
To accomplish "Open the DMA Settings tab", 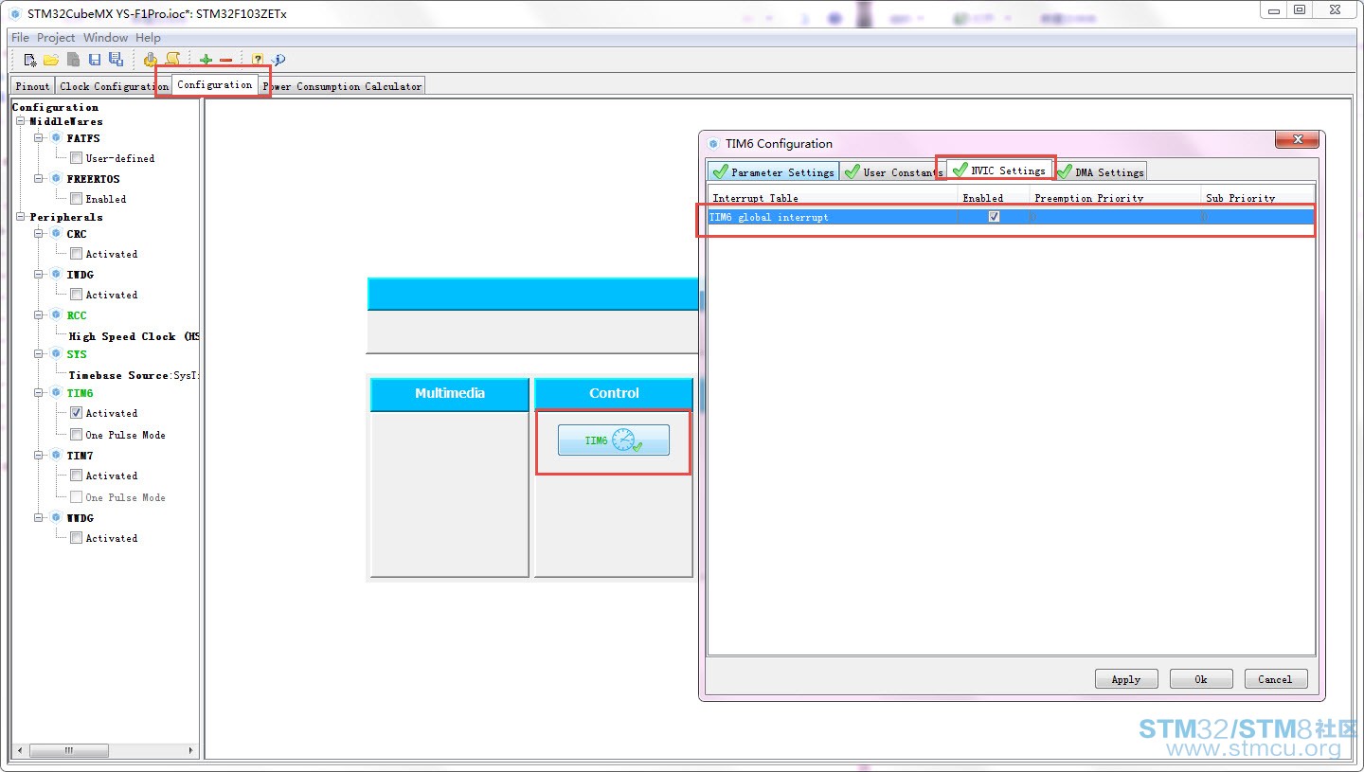I will 1101,172.
